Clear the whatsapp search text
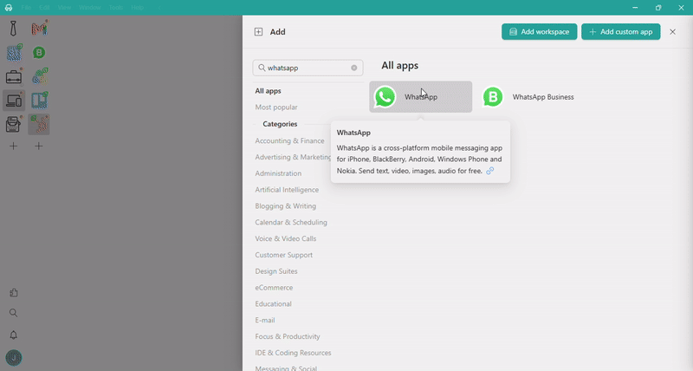 coord(354,68)
